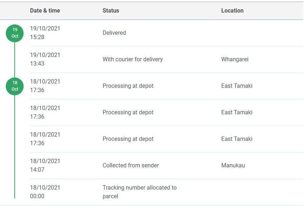Click the Manukau location

(233, 166)
